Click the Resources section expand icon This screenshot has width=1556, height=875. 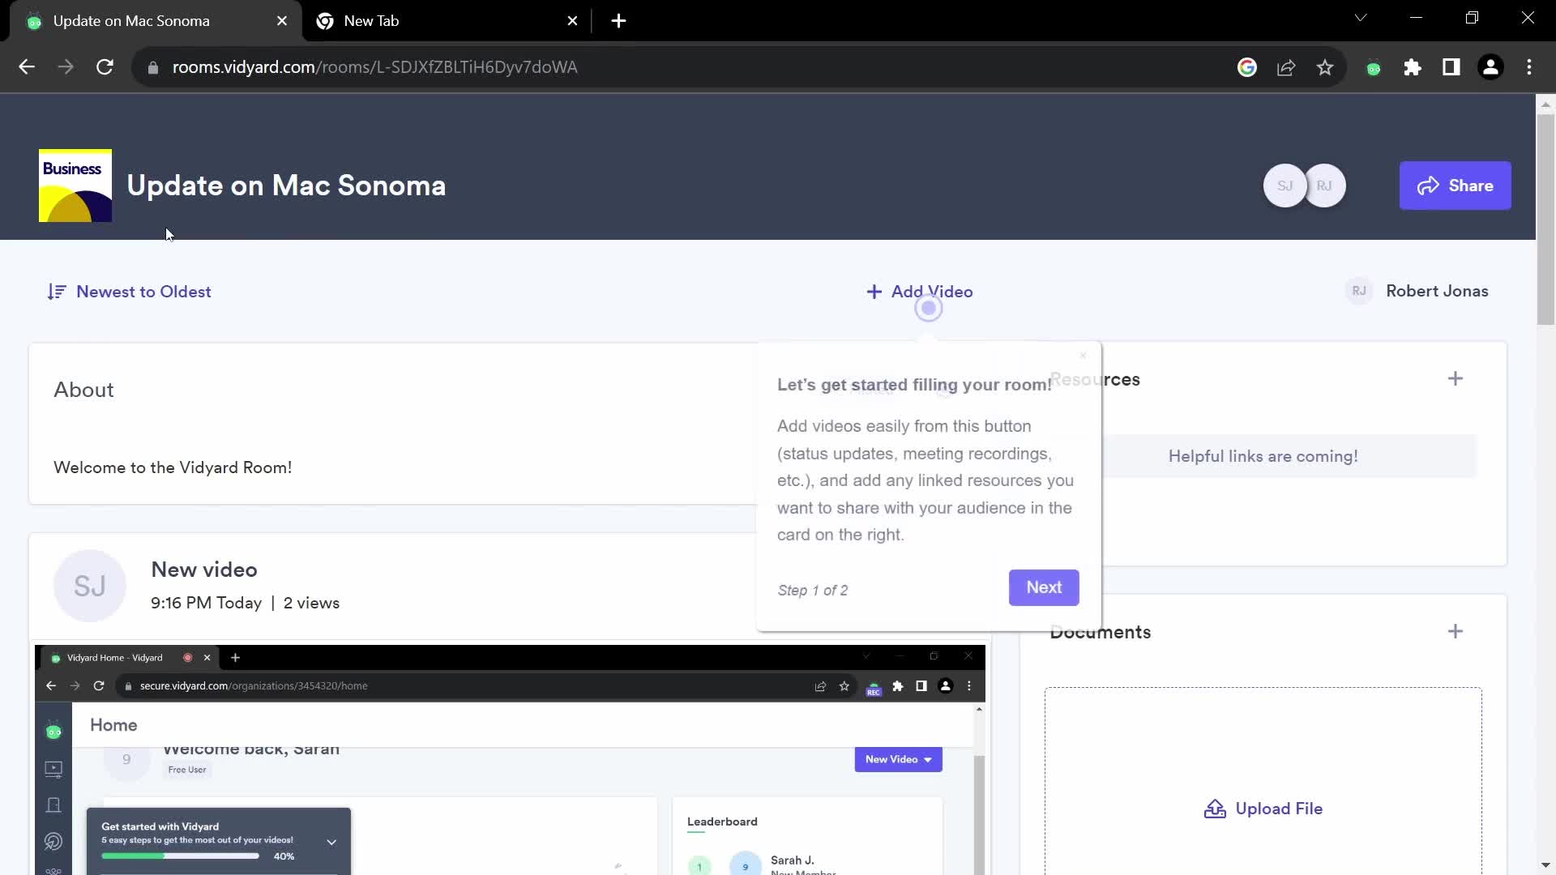click(x=1456, y=378)
